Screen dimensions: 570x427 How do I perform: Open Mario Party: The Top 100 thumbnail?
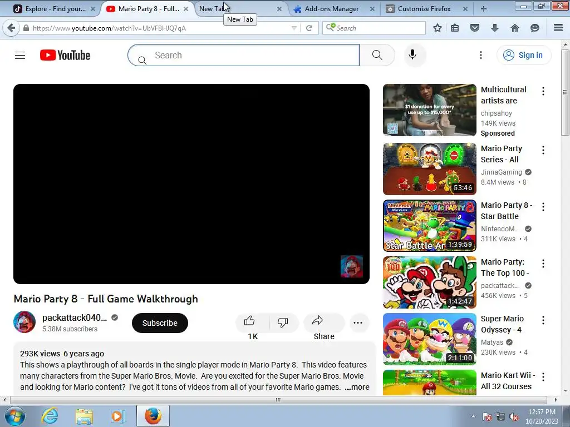click(429, 282)
